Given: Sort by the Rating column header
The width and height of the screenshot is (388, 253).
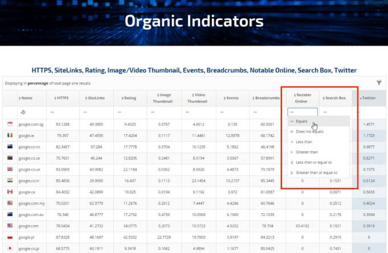Looking at the screenshot, I should (x=130, y=98).
